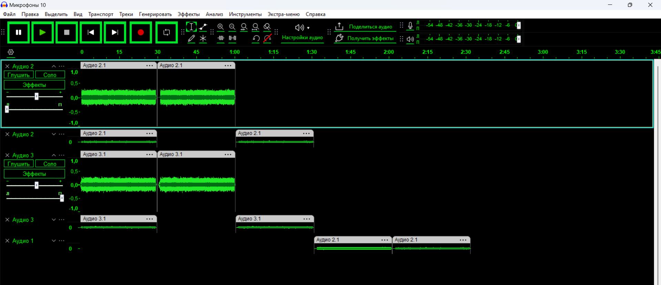Open timeline options gear icon
The image size is (661, 285).
11,52
